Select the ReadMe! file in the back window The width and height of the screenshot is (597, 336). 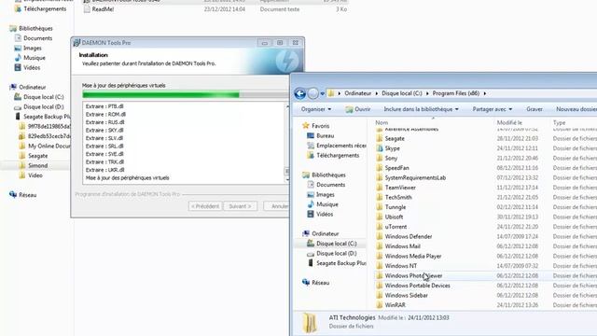pyautogui.click(x=103, y=9)
